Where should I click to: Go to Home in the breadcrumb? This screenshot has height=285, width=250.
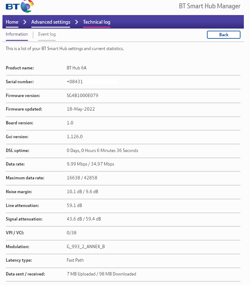click(12, 22)
